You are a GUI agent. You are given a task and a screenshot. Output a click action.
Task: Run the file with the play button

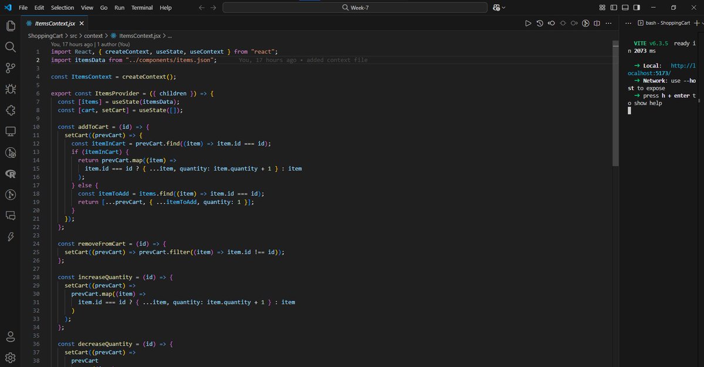click(528, 23)
